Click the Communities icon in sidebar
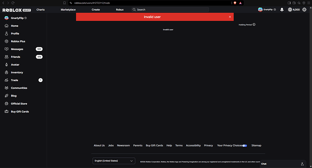Screen dimensions: 312x168 click(x=7, y=88)
